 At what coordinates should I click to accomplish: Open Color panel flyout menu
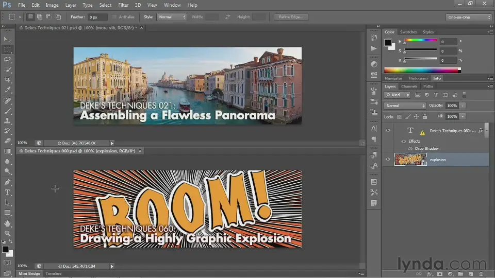pos(490,32)
